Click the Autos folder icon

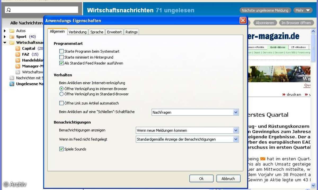pyautogui.click(x=12, y=31)
